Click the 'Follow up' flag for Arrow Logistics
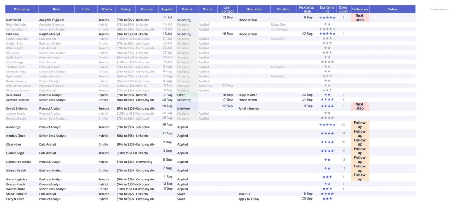This screenshot has width=461, height=206. click(360, 177)
